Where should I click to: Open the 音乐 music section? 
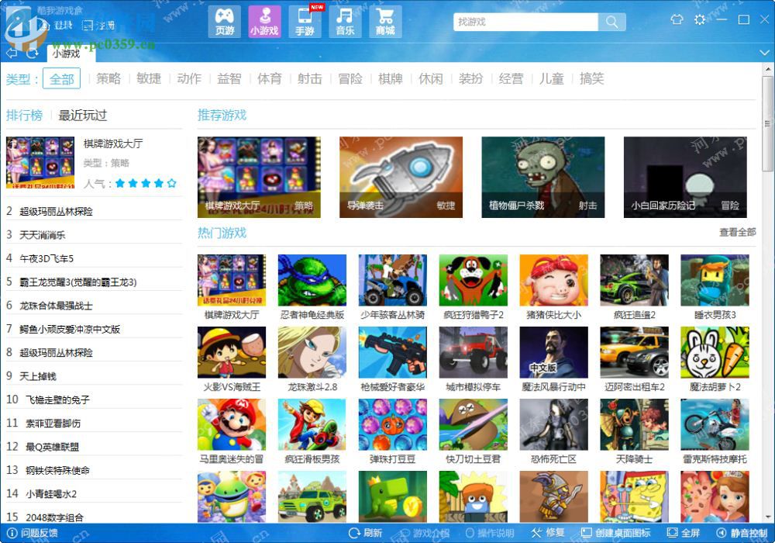[345, 22]
